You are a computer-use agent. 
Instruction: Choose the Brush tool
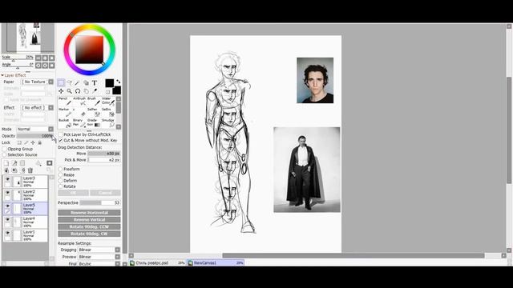93,102
